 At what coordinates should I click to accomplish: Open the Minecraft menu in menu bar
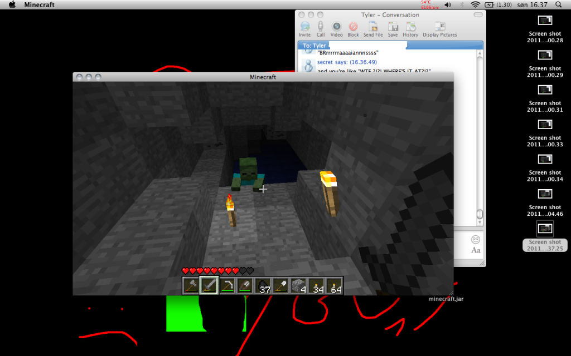tap(39, 4)
